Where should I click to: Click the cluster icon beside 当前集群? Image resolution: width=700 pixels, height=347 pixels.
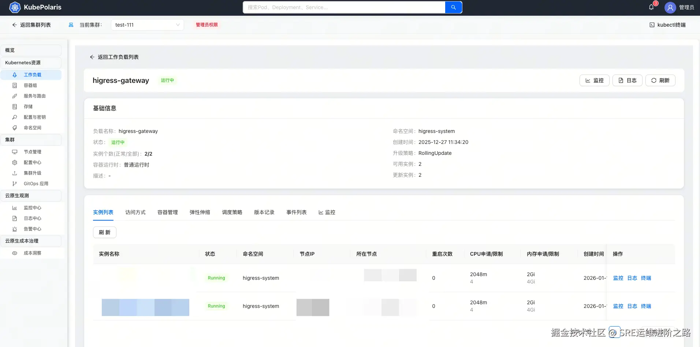(71, 25)
